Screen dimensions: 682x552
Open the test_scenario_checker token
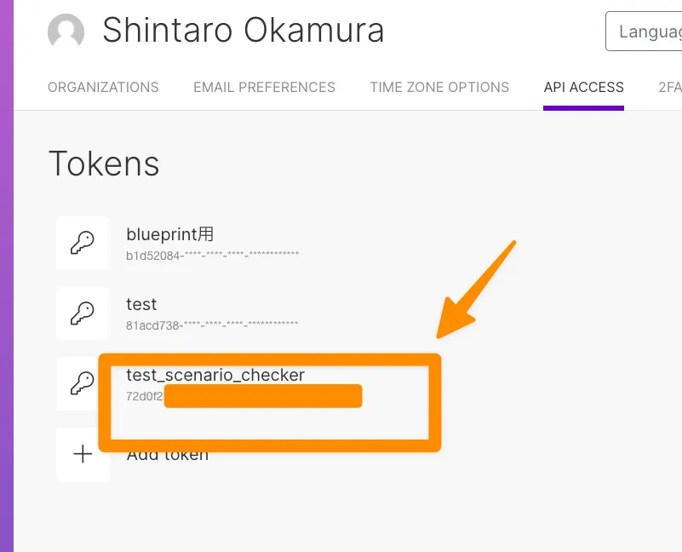click(x=215, y=375)
